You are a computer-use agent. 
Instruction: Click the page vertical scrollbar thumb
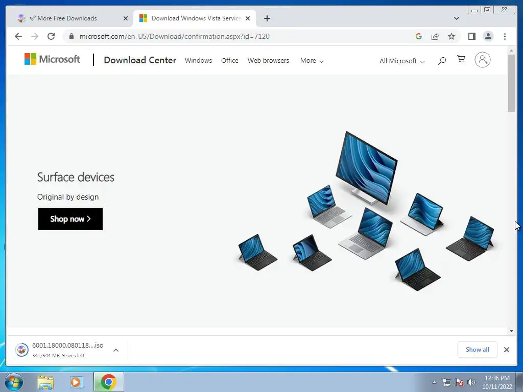tap(511, 83)
